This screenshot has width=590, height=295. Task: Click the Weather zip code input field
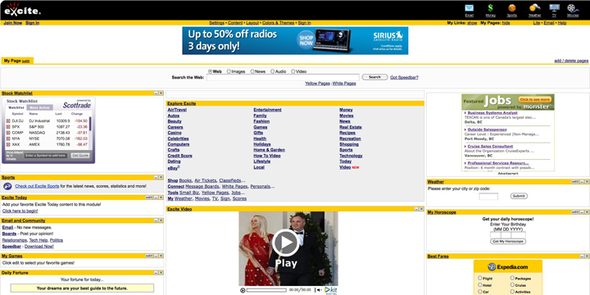[x=488, y=197]
